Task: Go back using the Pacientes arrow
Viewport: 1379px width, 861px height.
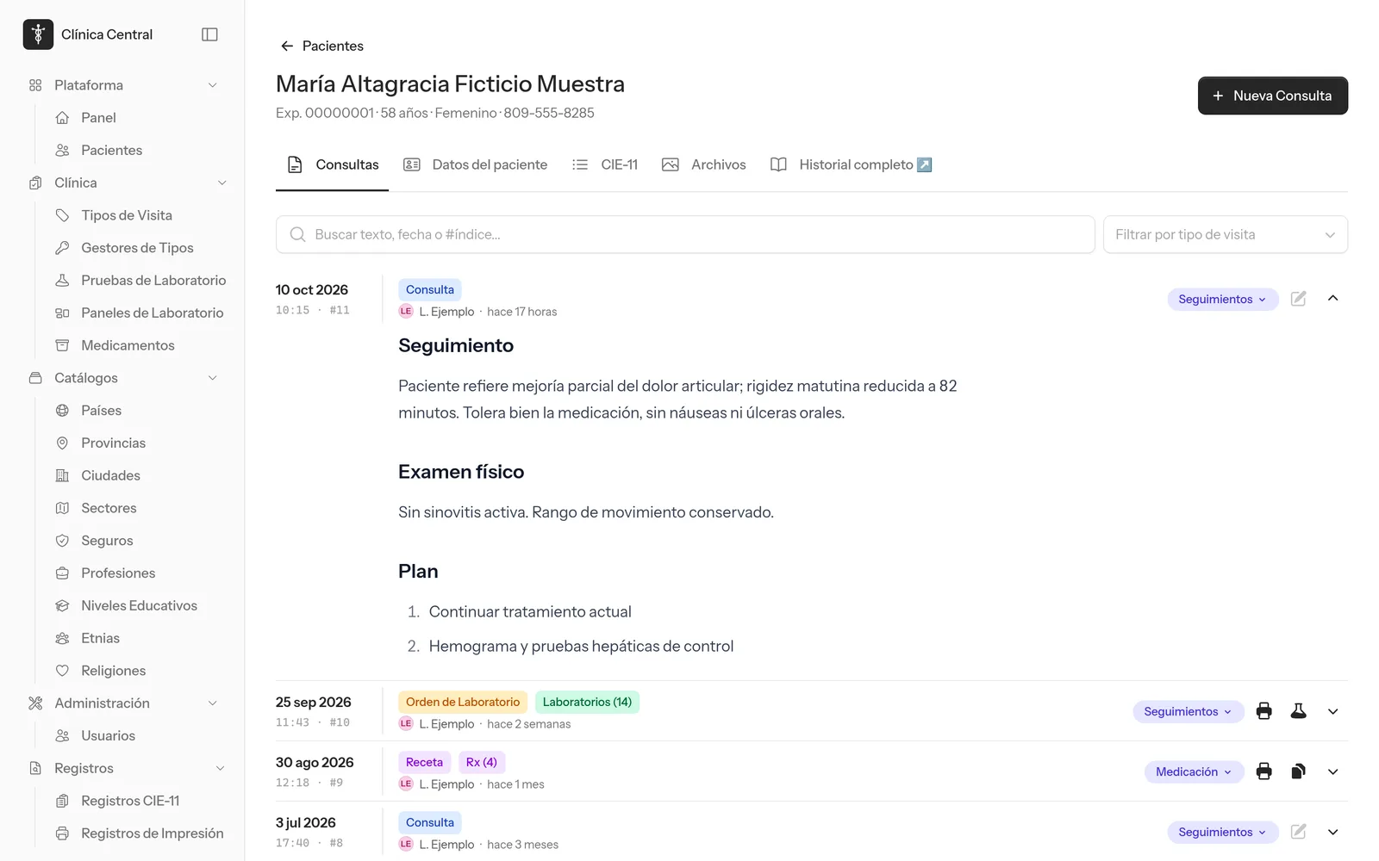Action: click(321, 46)
